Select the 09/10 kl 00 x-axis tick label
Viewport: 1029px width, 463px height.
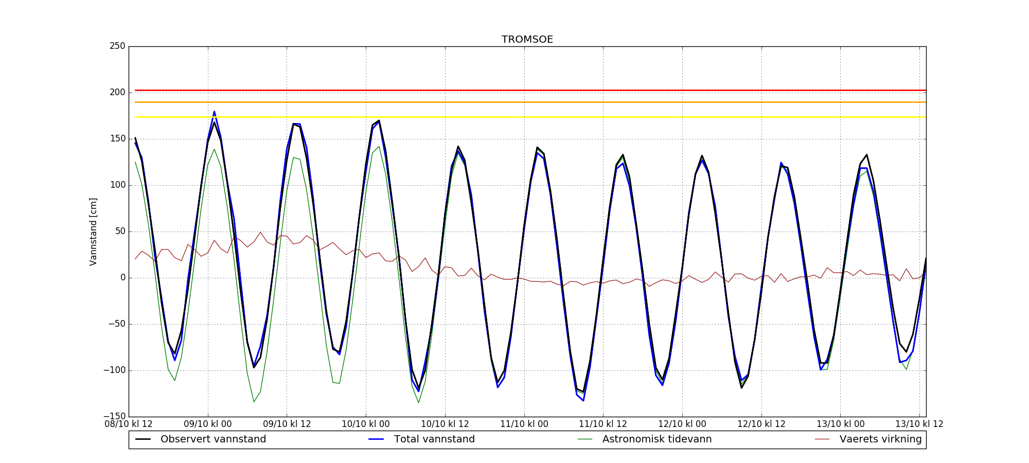(x=208, y=424)
